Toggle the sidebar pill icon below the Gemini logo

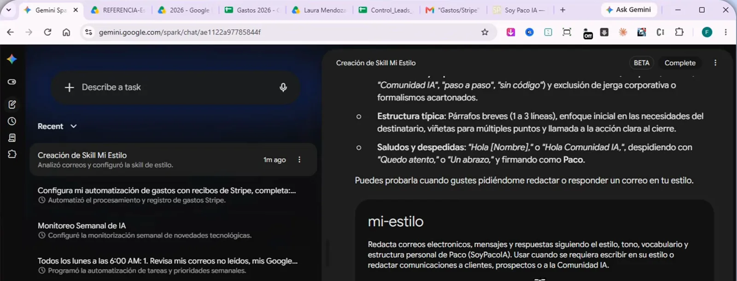(x=12, y=82)
